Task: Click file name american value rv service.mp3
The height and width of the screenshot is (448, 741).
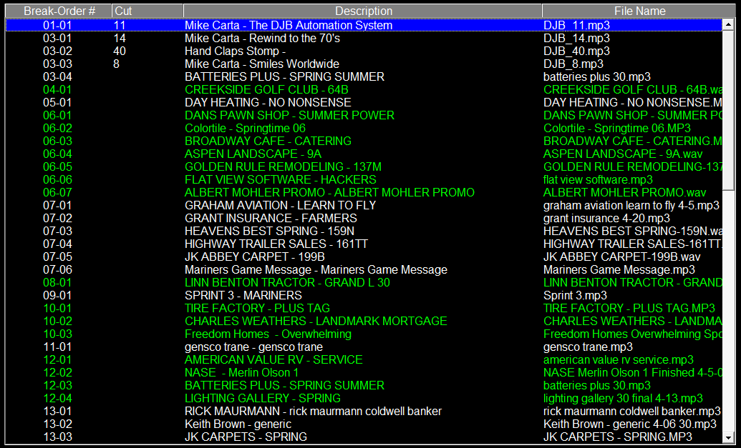Action: [618, 359]
